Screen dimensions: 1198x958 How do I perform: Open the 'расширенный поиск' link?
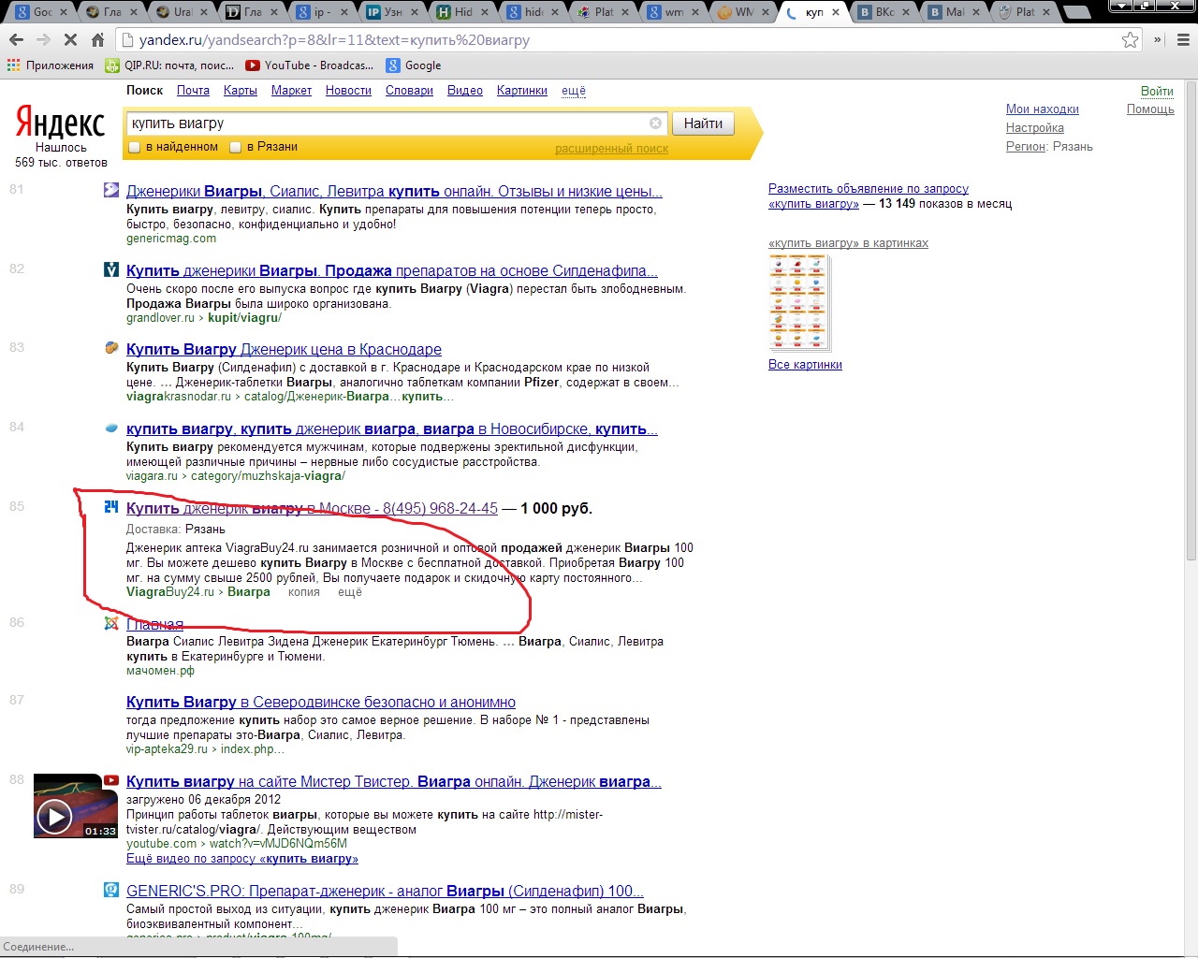[x=611, y=149]
